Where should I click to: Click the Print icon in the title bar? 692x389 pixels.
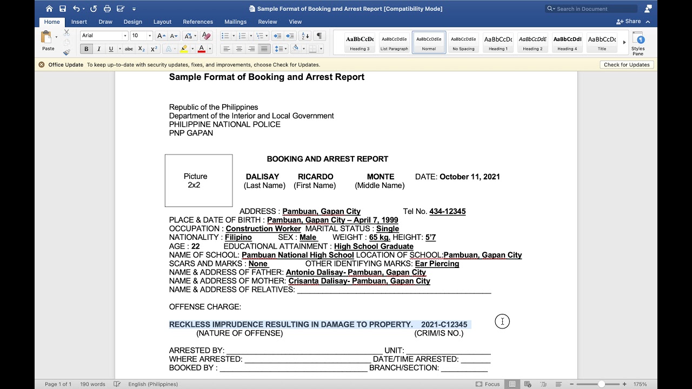107,9
